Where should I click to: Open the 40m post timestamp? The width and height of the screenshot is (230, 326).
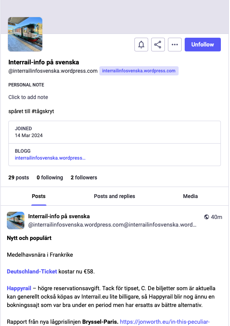(x=217, y=217)
